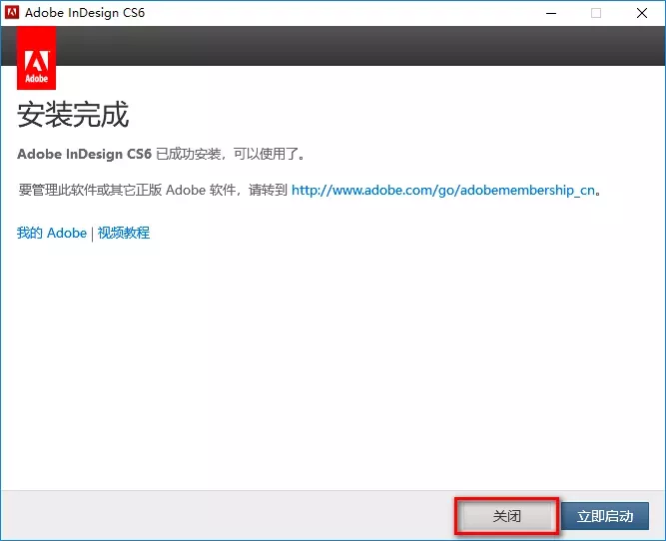The height and width of the screenshot is (541, 666).
Task: Click the 安装完成 heading
Action: coord(73,115)
